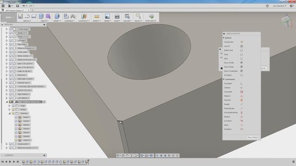Image resolution: width=296 pixels, height=166 pixels.
Task: Open the File menu dropdown arrow
Action: [x=12, y=6]
